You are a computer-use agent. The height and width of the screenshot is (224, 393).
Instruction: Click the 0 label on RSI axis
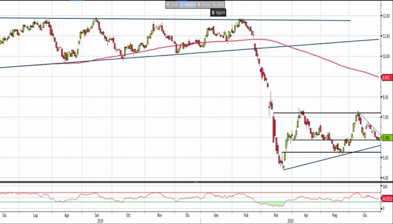383,208
